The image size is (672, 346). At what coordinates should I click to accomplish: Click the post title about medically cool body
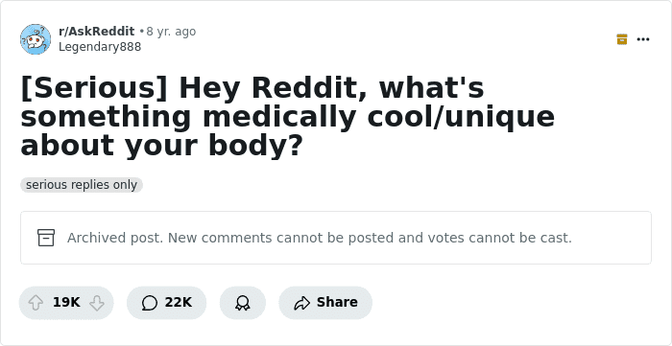pos(288,116)
